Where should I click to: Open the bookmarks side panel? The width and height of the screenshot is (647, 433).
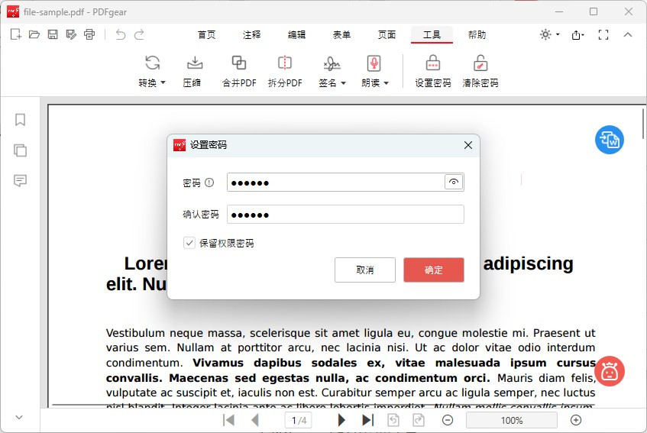pyautogui.click(x=20, y=120)
